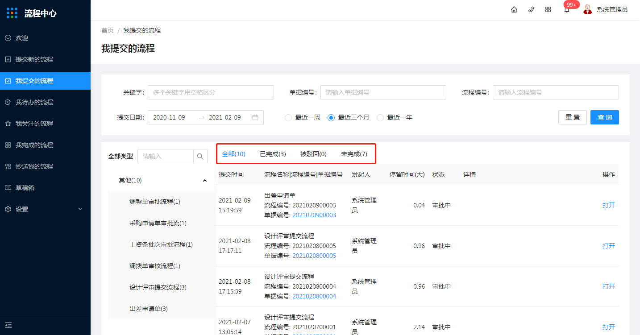Open 打开 link for row 2021020700001

[609, 327]
